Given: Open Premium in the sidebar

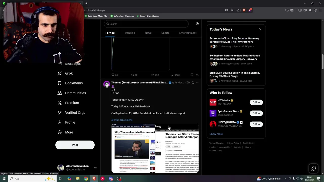Looking at the screenshot, I should point(68,103).
